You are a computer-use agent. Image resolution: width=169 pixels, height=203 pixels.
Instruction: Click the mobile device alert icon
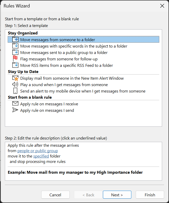(15, 91)
